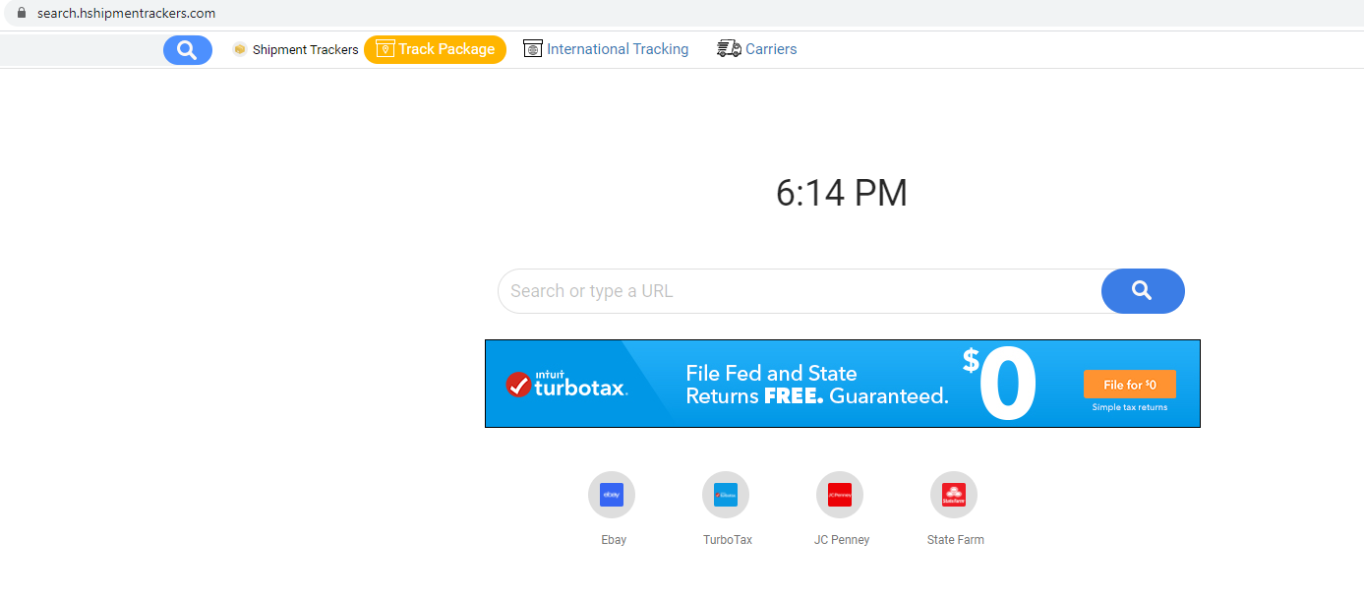This screenshot has height=600, width=1364.
Task: Click the State Farm label text
Action: pyautogui.click(x=956, y=540)
